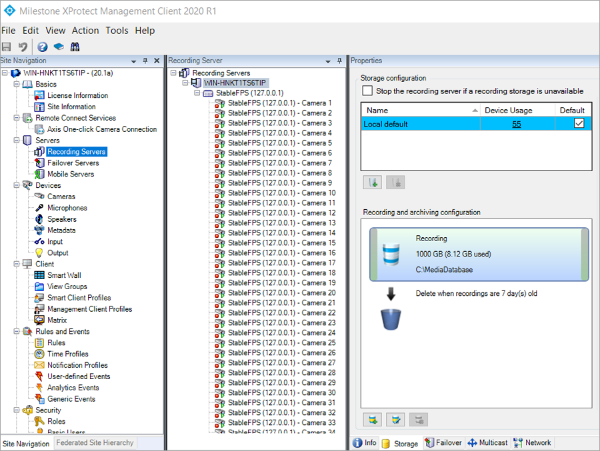Select Analytics Events in tree
The image size is (600, 451).
[x=73, y=388]
